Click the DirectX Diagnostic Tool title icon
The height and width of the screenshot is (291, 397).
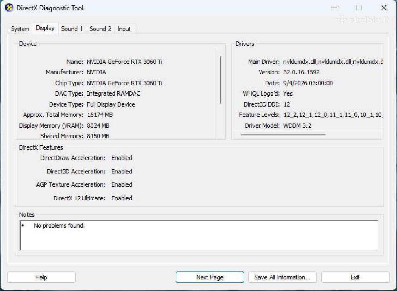coord(10,8)
